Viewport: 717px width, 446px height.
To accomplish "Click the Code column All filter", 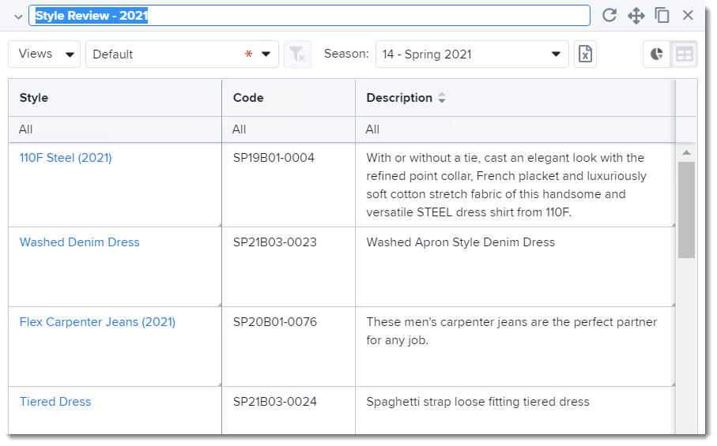I will pos(289,129).
